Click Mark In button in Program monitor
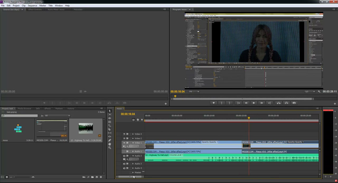Viewport: 338px width, 183px height. click(222, 103)
